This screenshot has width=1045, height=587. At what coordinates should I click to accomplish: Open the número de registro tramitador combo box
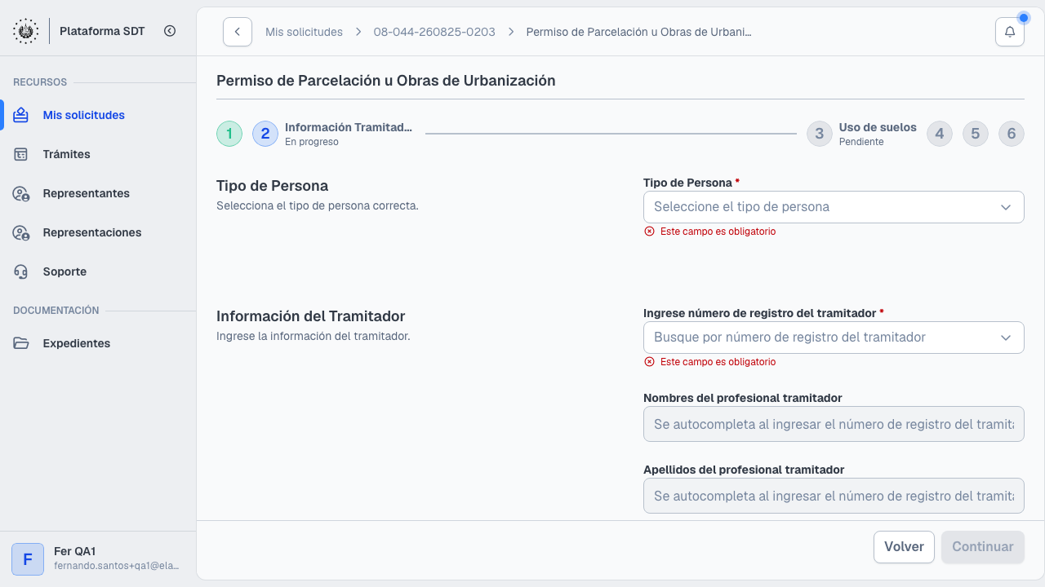tap(834, 338)
